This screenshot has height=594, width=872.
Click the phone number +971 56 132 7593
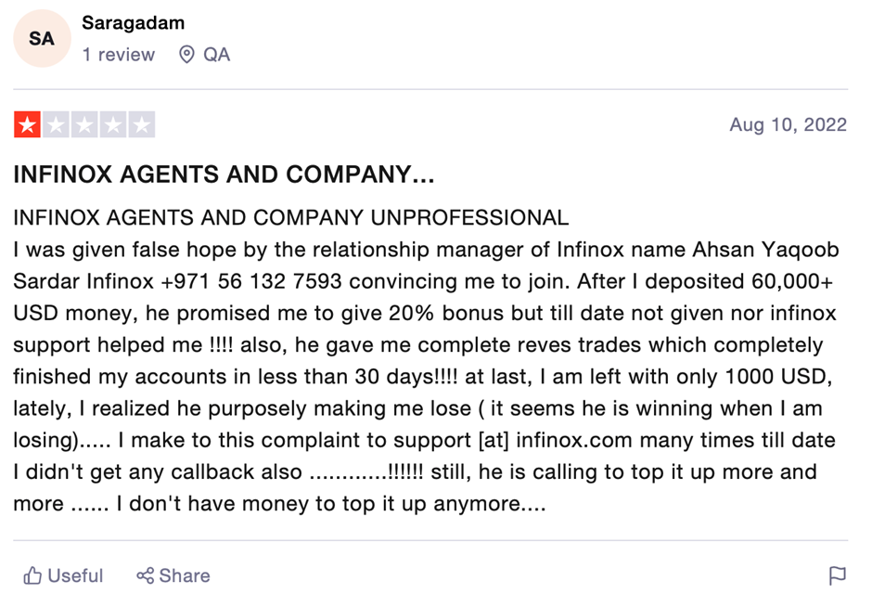(x=251, y=281)
